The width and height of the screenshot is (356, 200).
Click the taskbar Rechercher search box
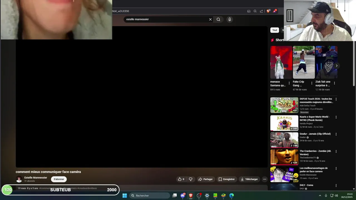pyautogui.click(x=149, y=196)
